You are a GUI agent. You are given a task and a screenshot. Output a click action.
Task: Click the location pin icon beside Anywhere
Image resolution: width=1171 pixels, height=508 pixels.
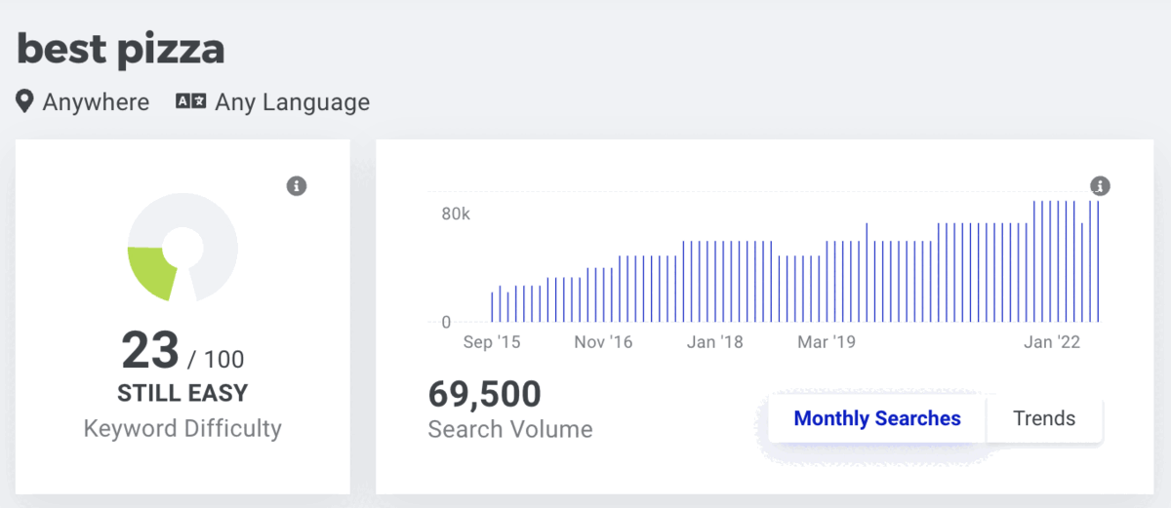click(24, 101)
